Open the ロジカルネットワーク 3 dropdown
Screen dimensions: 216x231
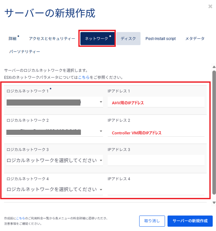[x=54, y=161]
